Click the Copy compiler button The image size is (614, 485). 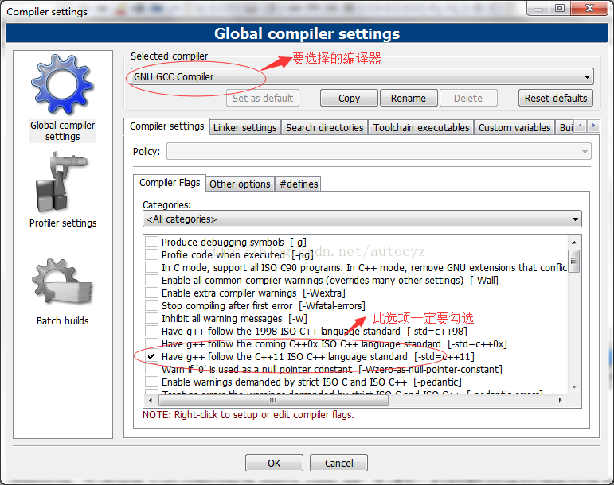pos(349,98)
